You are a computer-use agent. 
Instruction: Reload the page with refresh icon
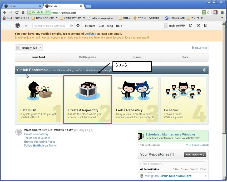pos(17,12)
